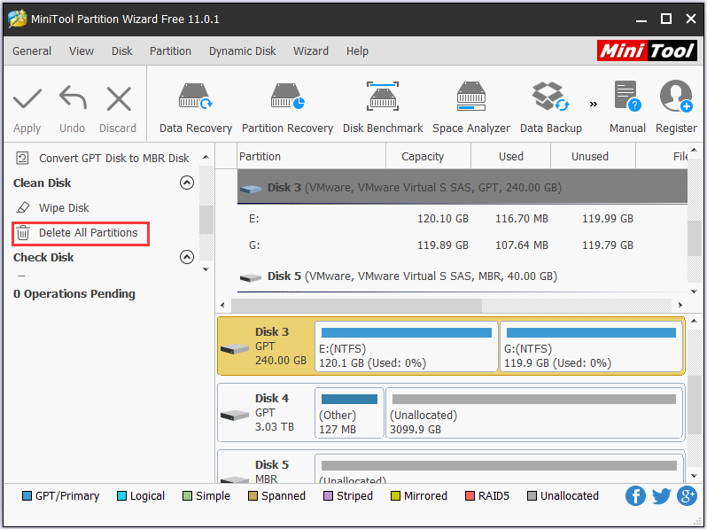This screenshot has width=707, height=529.
Task: Select the G: partition row
Action: tap(462, 245)
